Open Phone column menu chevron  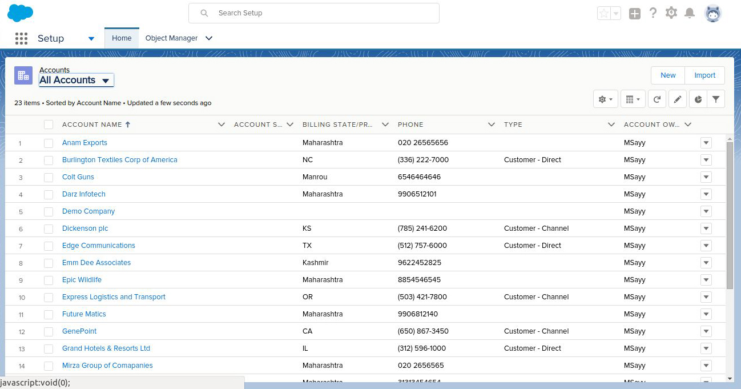(x=492, y=125)
